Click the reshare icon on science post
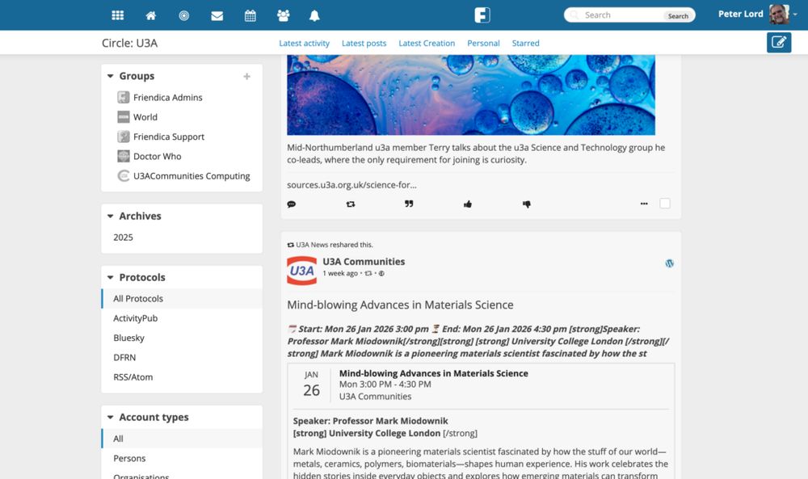Image resolution: width=808 pixels, height=479 pixels. pos(351,204)
